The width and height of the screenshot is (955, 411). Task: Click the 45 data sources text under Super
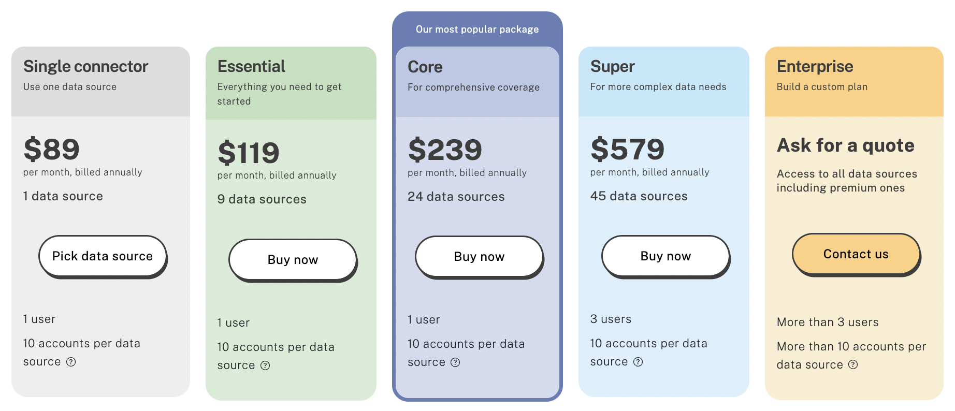(x=639, y=196)
